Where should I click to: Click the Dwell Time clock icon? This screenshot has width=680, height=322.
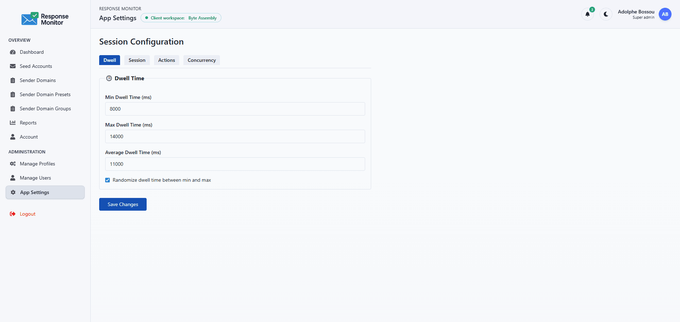[109, 78]
